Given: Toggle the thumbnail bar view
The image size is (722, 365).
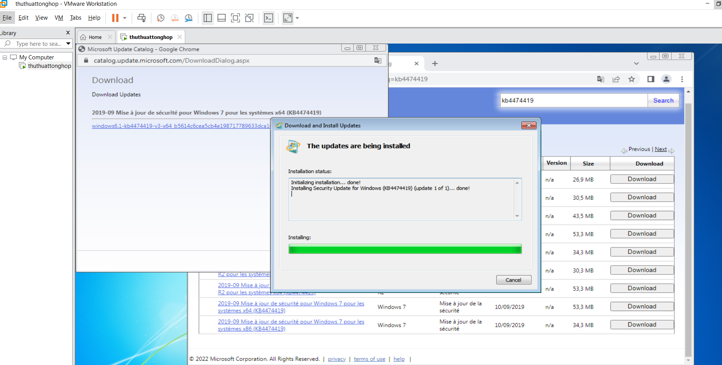Looking at the screenshot, I should [221, 18].
